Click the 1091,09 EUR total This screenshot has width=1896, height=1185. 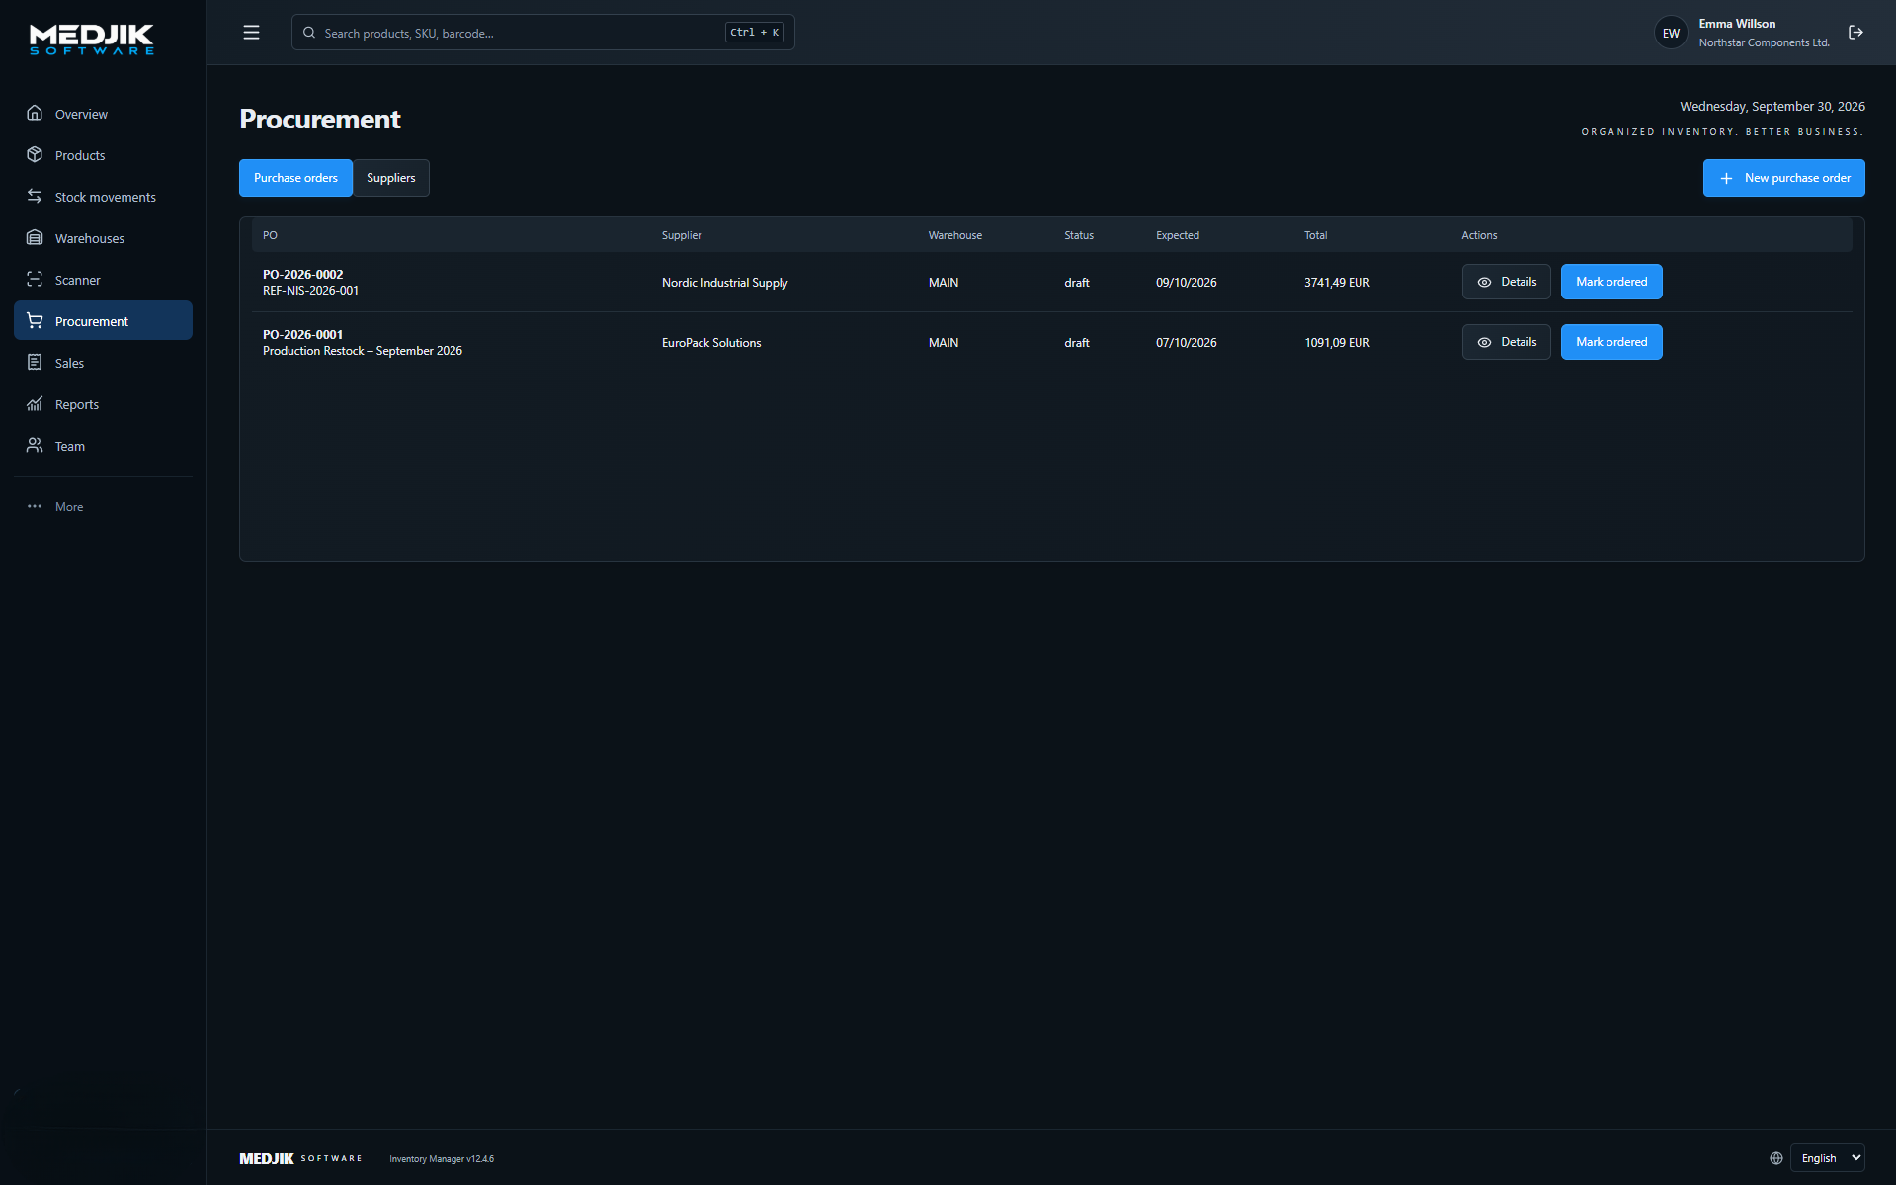click(1337, 343)
